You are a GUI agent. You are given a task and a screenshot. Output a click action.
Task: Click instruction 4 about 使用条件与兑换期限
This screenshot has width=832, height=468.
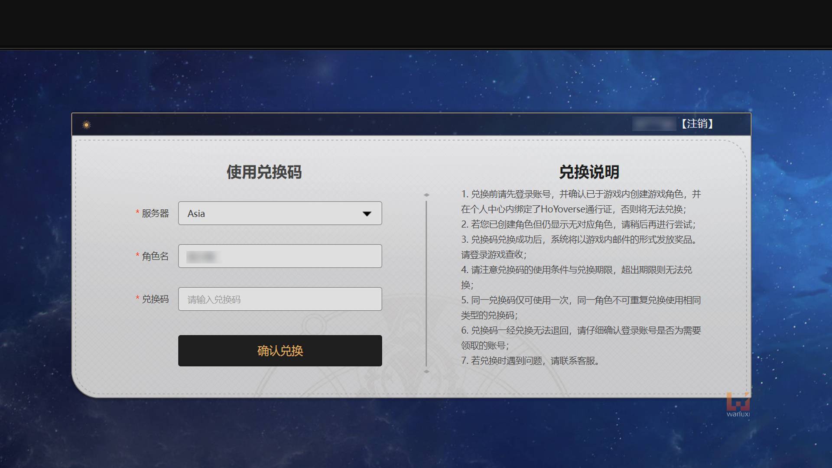(576, 277)
